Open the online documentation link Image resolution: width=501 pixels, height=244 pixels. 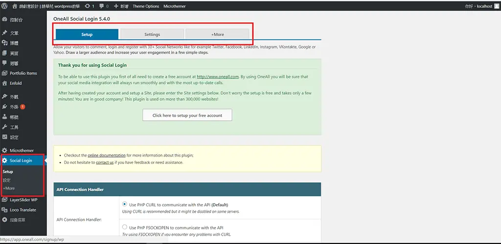coord(106,156)
